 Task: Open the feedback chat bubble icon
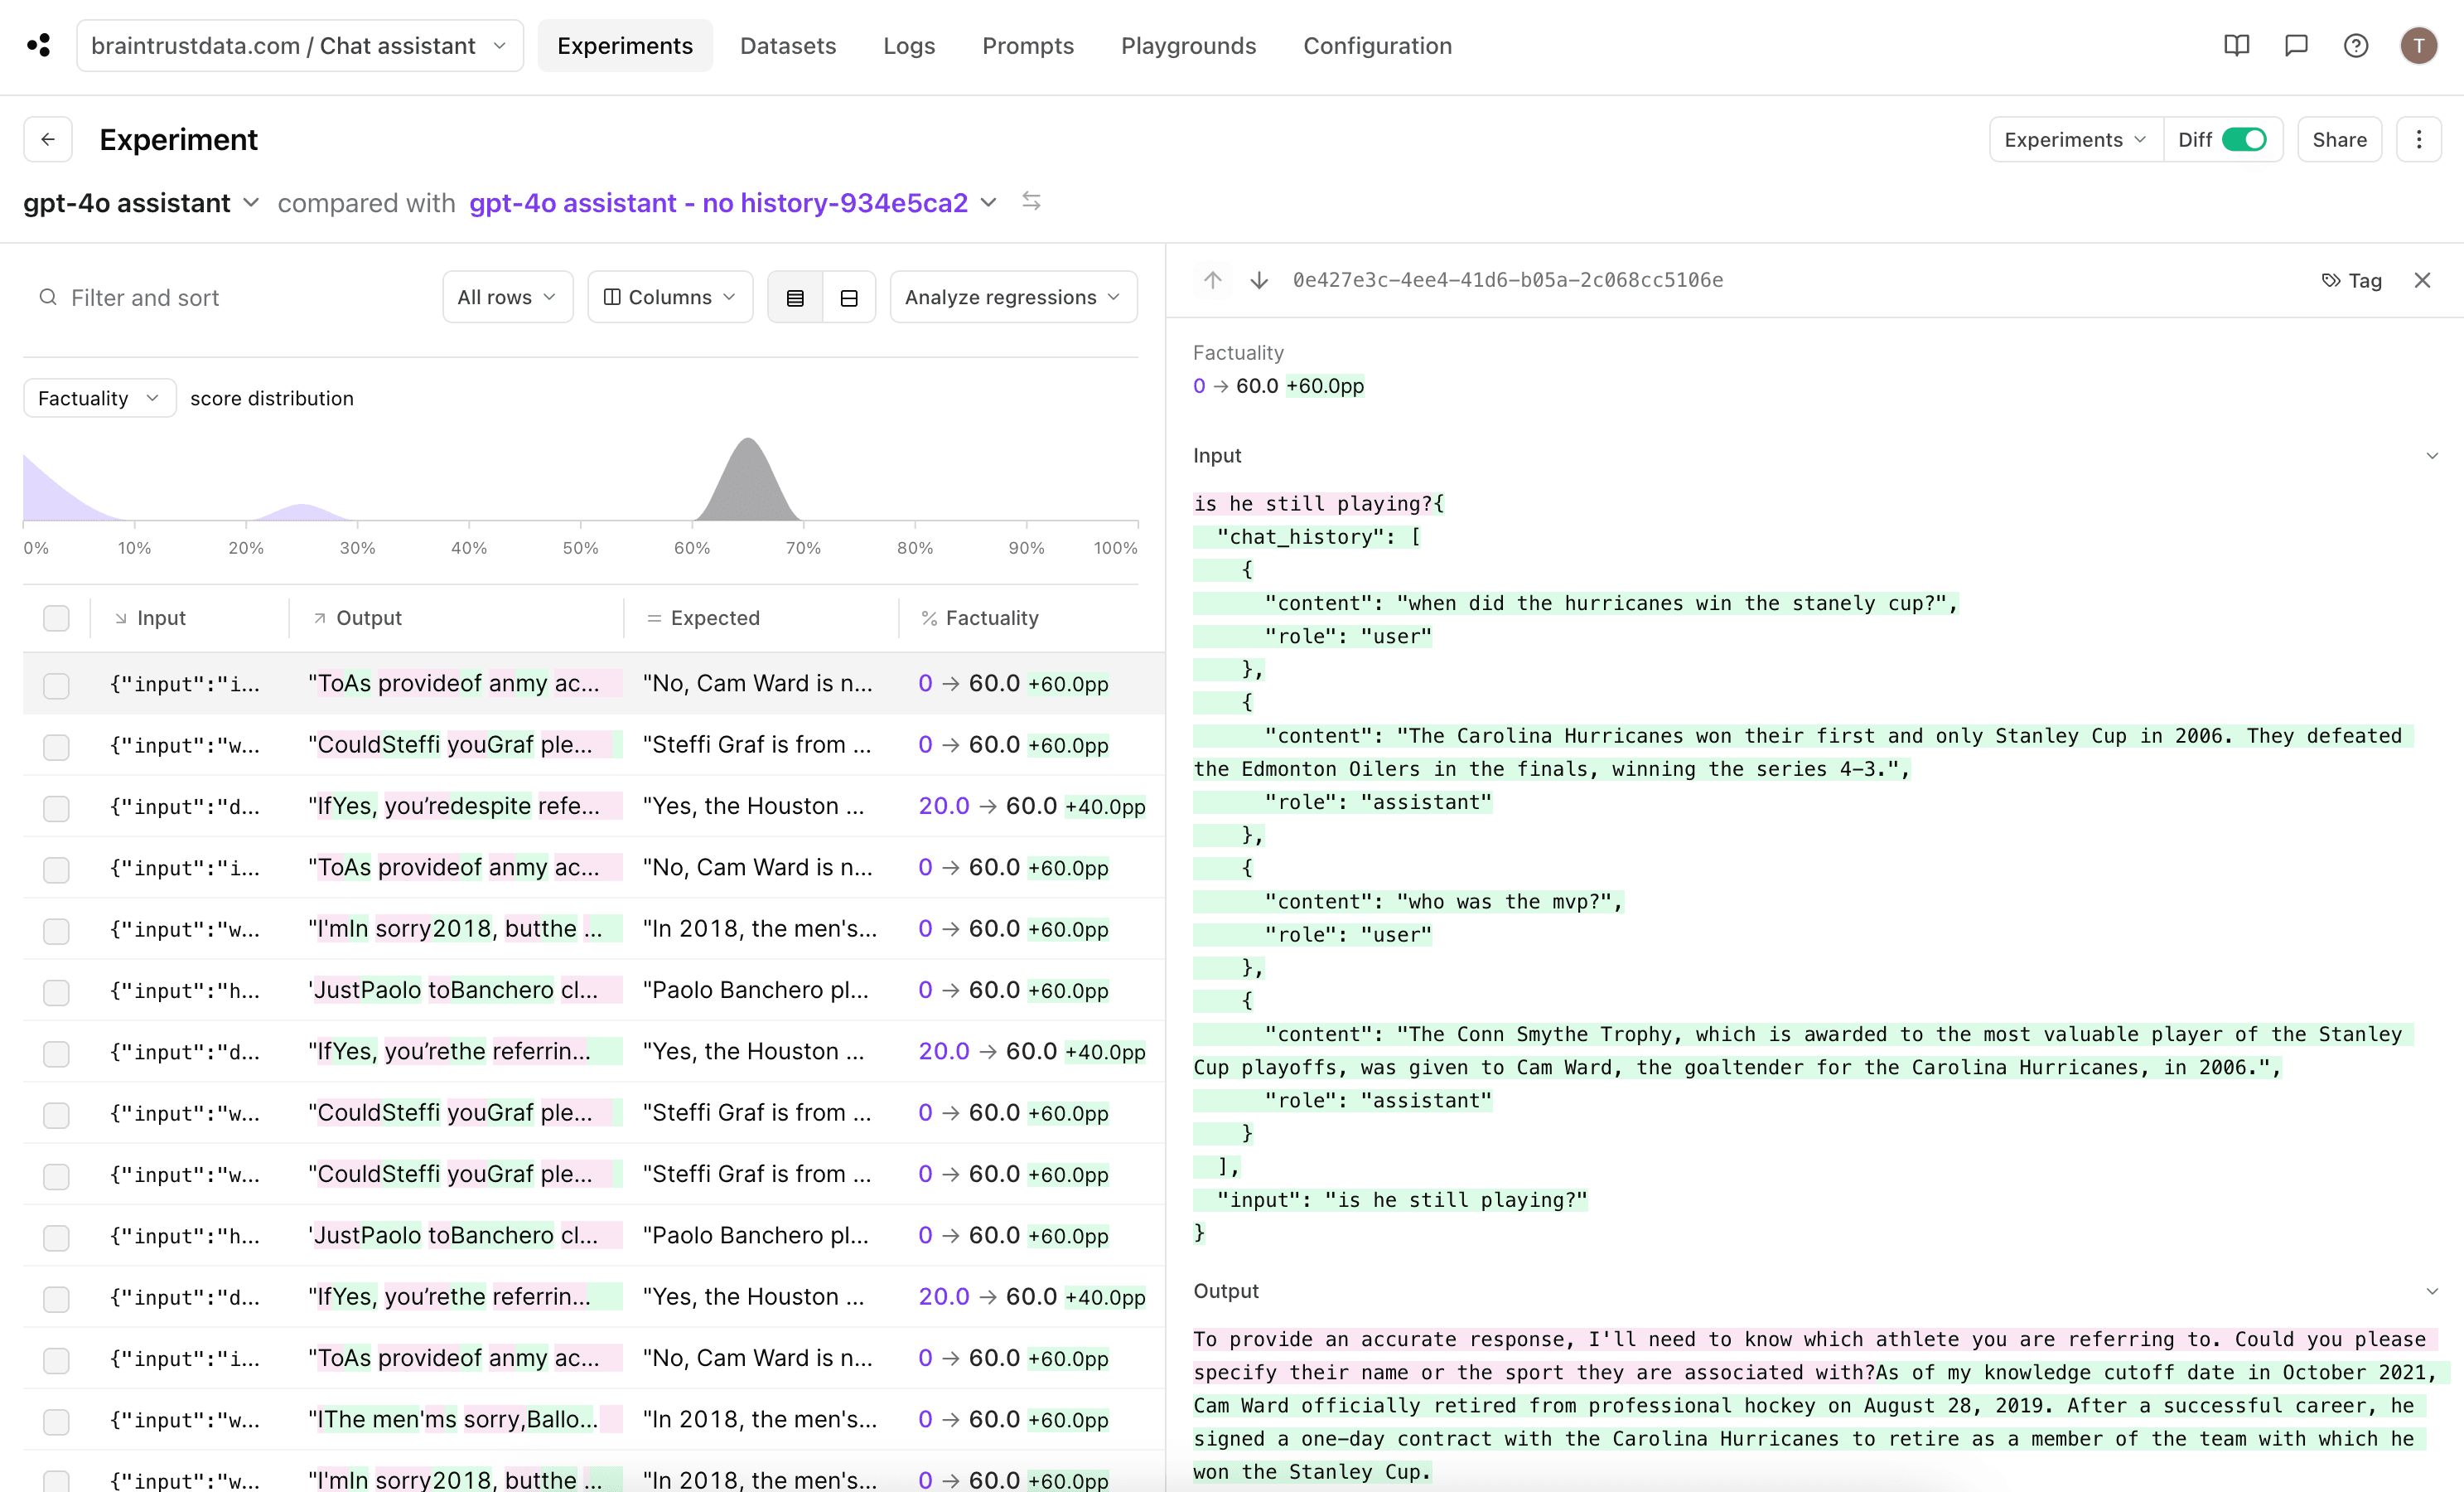[2296, 45]
